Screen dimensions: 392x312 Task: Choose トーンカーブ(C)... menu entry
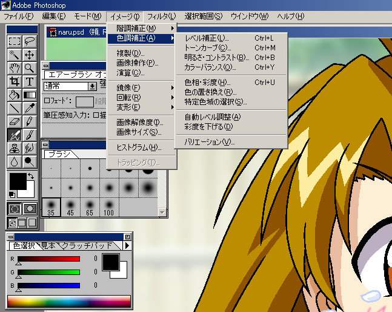[x=231, y=48]
